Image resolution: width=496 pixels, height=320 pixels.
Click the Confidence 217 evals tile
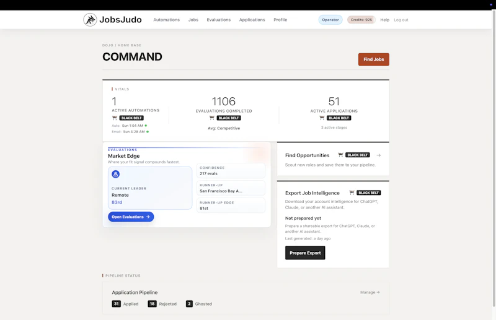[x=231, y=171]
